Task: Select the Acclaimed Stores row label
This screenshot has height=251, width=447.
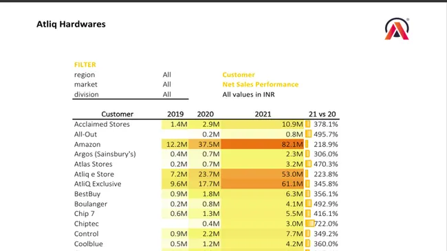Action: pos(102,124)
